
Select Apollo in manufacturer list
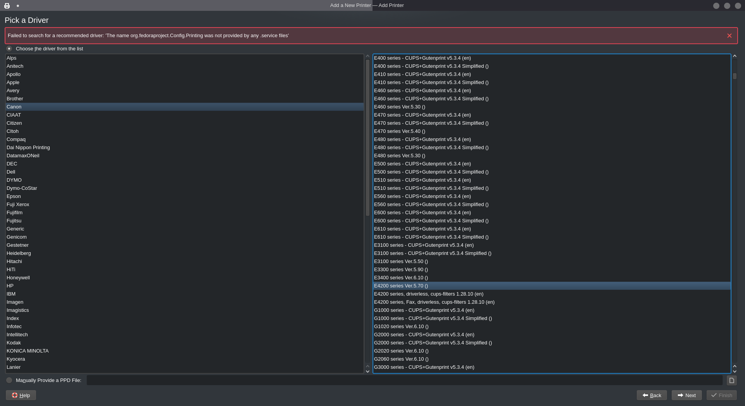pyautogui.click(x=185, y=74)
